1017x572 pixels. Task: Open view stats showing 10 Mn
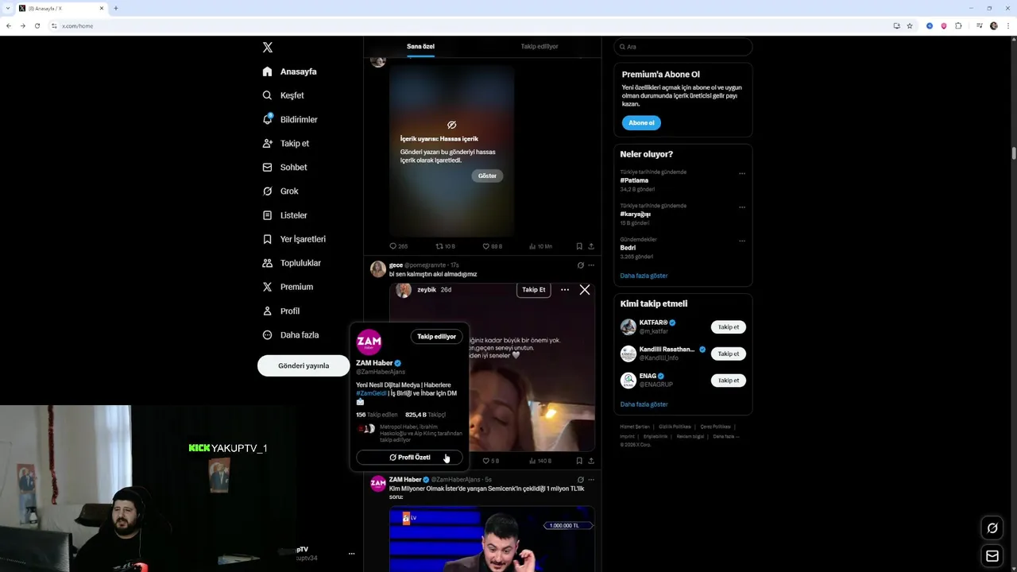540,246
